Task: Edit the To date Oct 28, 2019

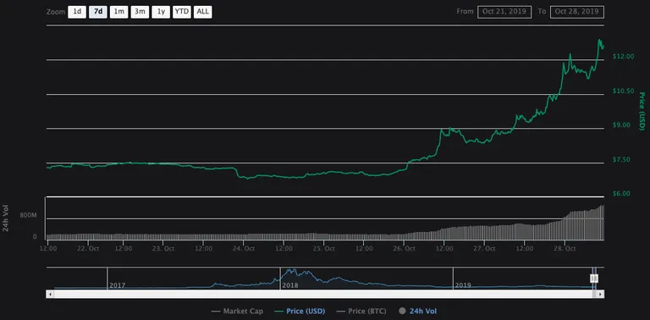Action: [x=577, y=12]
